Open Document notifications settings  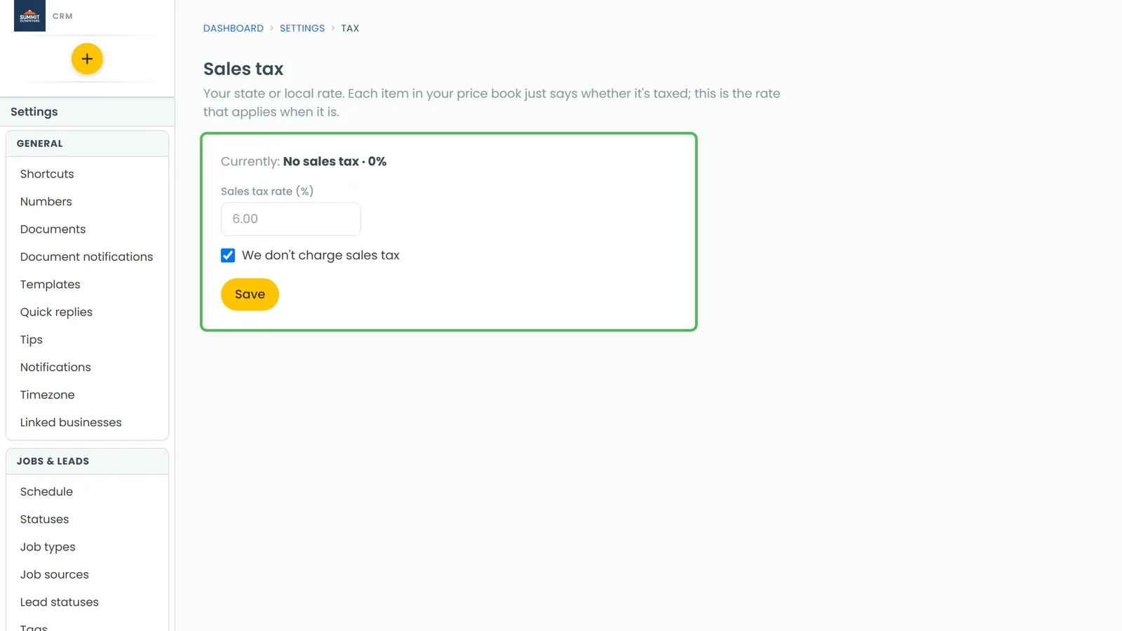point(87,257)
